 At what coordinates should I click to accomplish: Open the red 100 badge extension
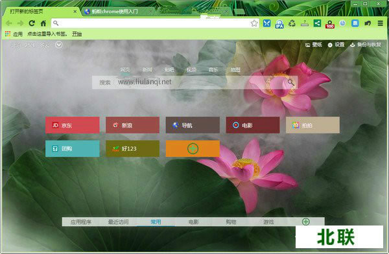[330, 24]
